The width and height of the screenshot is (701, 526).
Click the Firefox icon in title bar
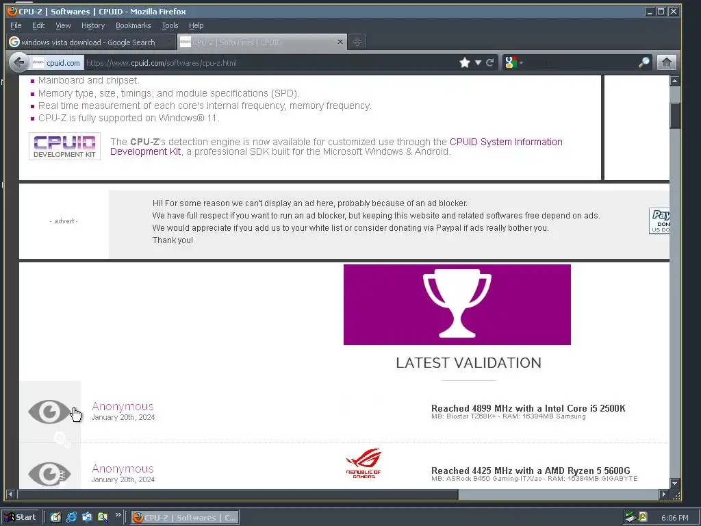(x=12, y=11)
